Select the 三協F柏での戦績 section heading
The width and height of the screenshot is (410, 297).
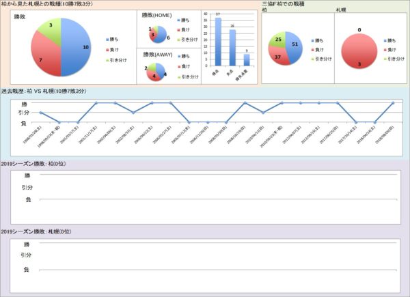(x=283, y=4)
